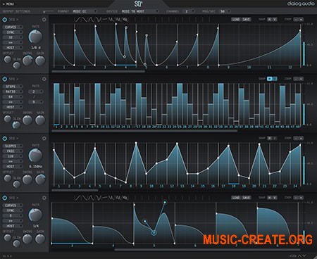Adjust the output settings slider in top bar
Screen dimensions: 317x259
[x=49, y=11]
